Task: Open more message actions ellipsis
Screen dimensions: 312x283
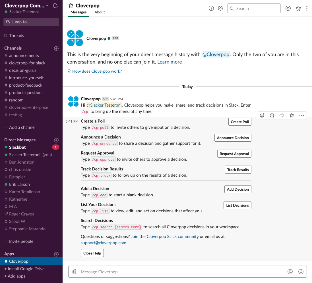Action: [302, 115]
